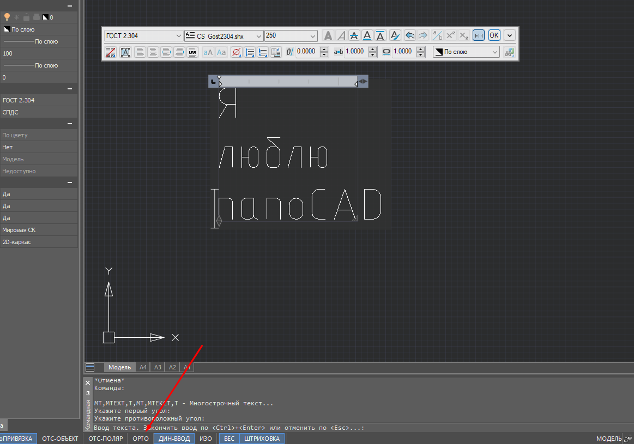This screenshot has height=444, width=634.
Task: Toggle strikethrough text formatting
Action: point(354,35)
